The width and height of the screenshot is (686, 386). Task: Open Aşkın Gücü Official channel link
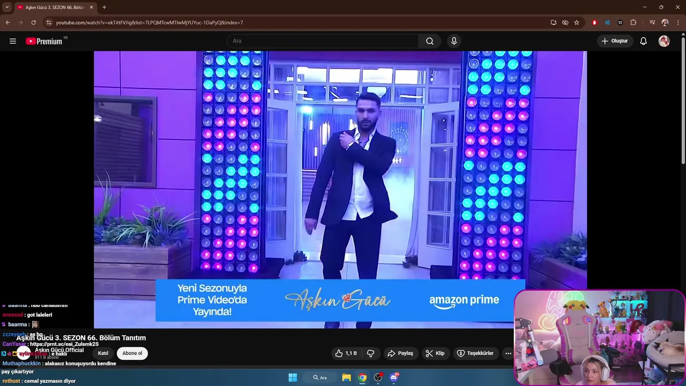pyautogui.click(x=59, y=350)
